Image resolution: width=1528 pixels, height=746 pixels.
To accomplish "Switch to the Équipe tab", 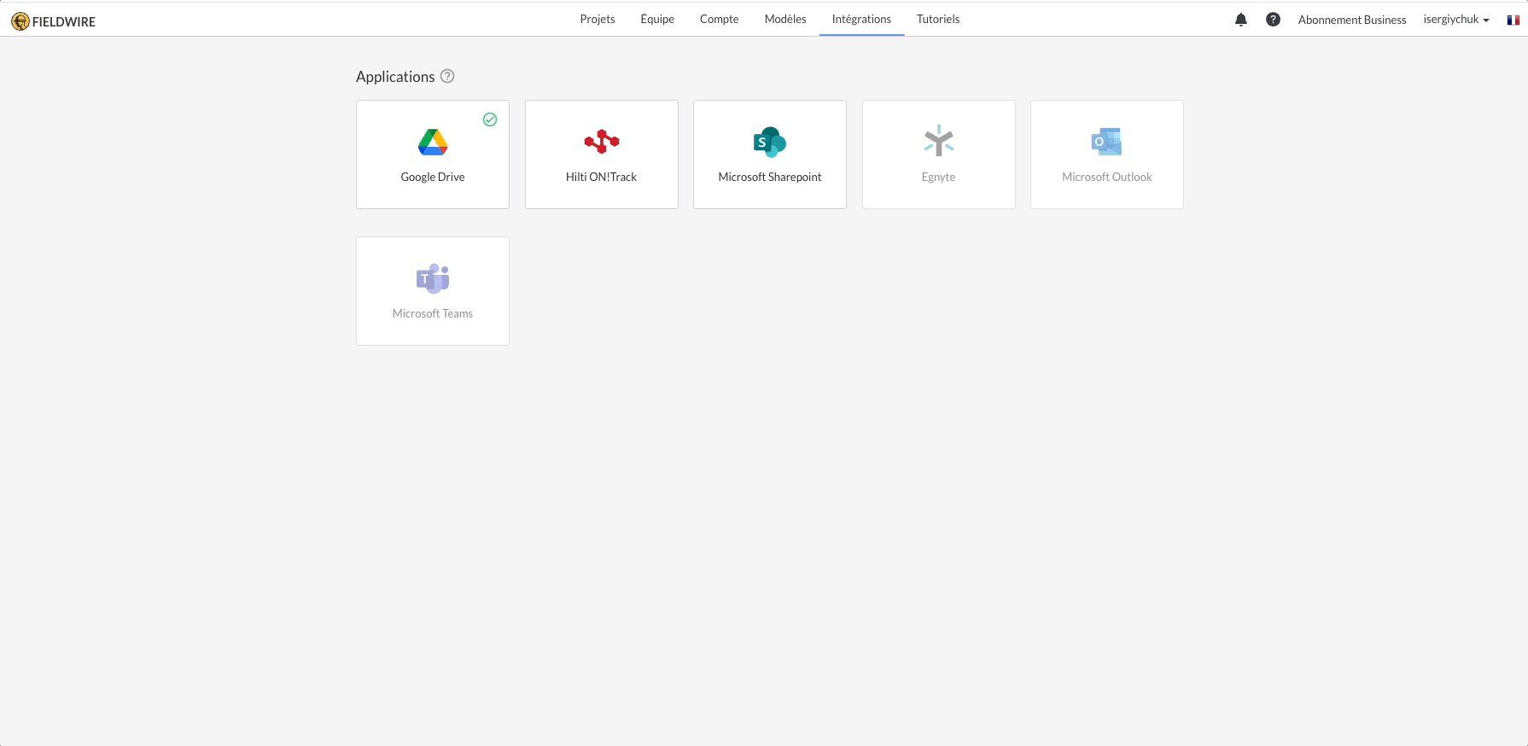I will click(x=657, y=19).
